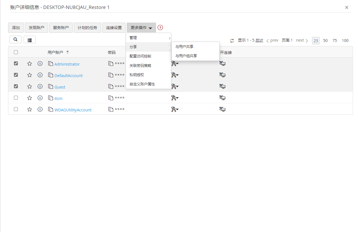Screen dimensions: 358x232
Task: Refresh the account list
Action: click(232, 41)
